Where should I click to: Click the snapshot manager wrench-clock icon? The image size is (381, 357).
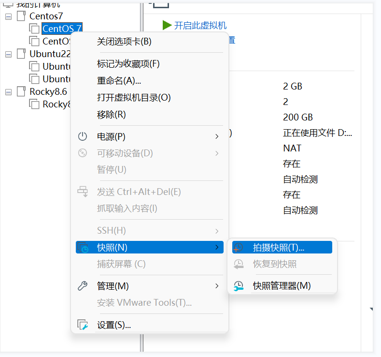pyautogui.click(x=239, y=286)
